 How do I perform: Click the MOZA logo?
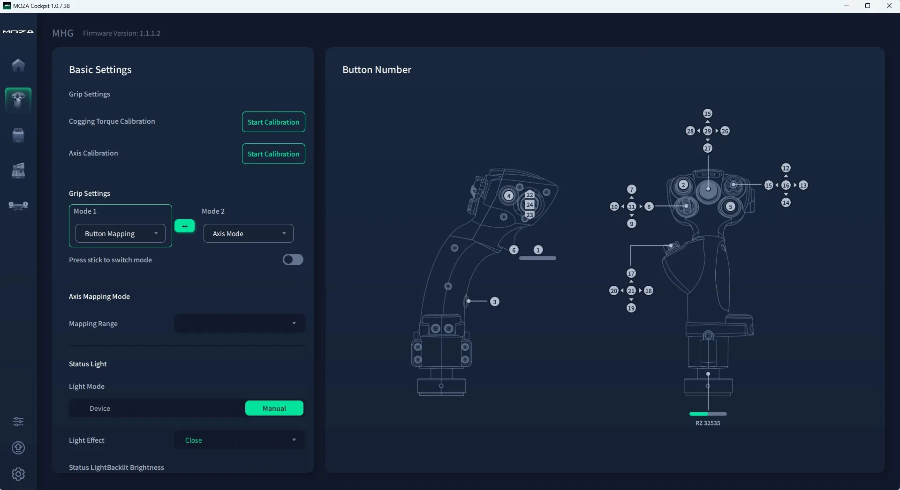18,32
